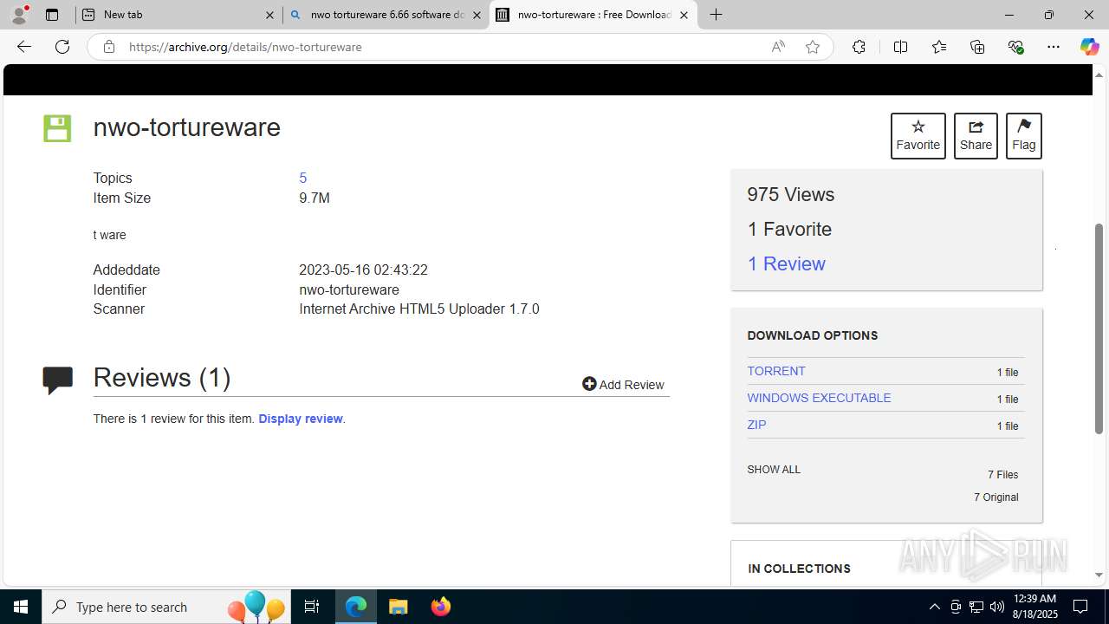Close the nwo tortureware search tab

click(x=477, y=15)
